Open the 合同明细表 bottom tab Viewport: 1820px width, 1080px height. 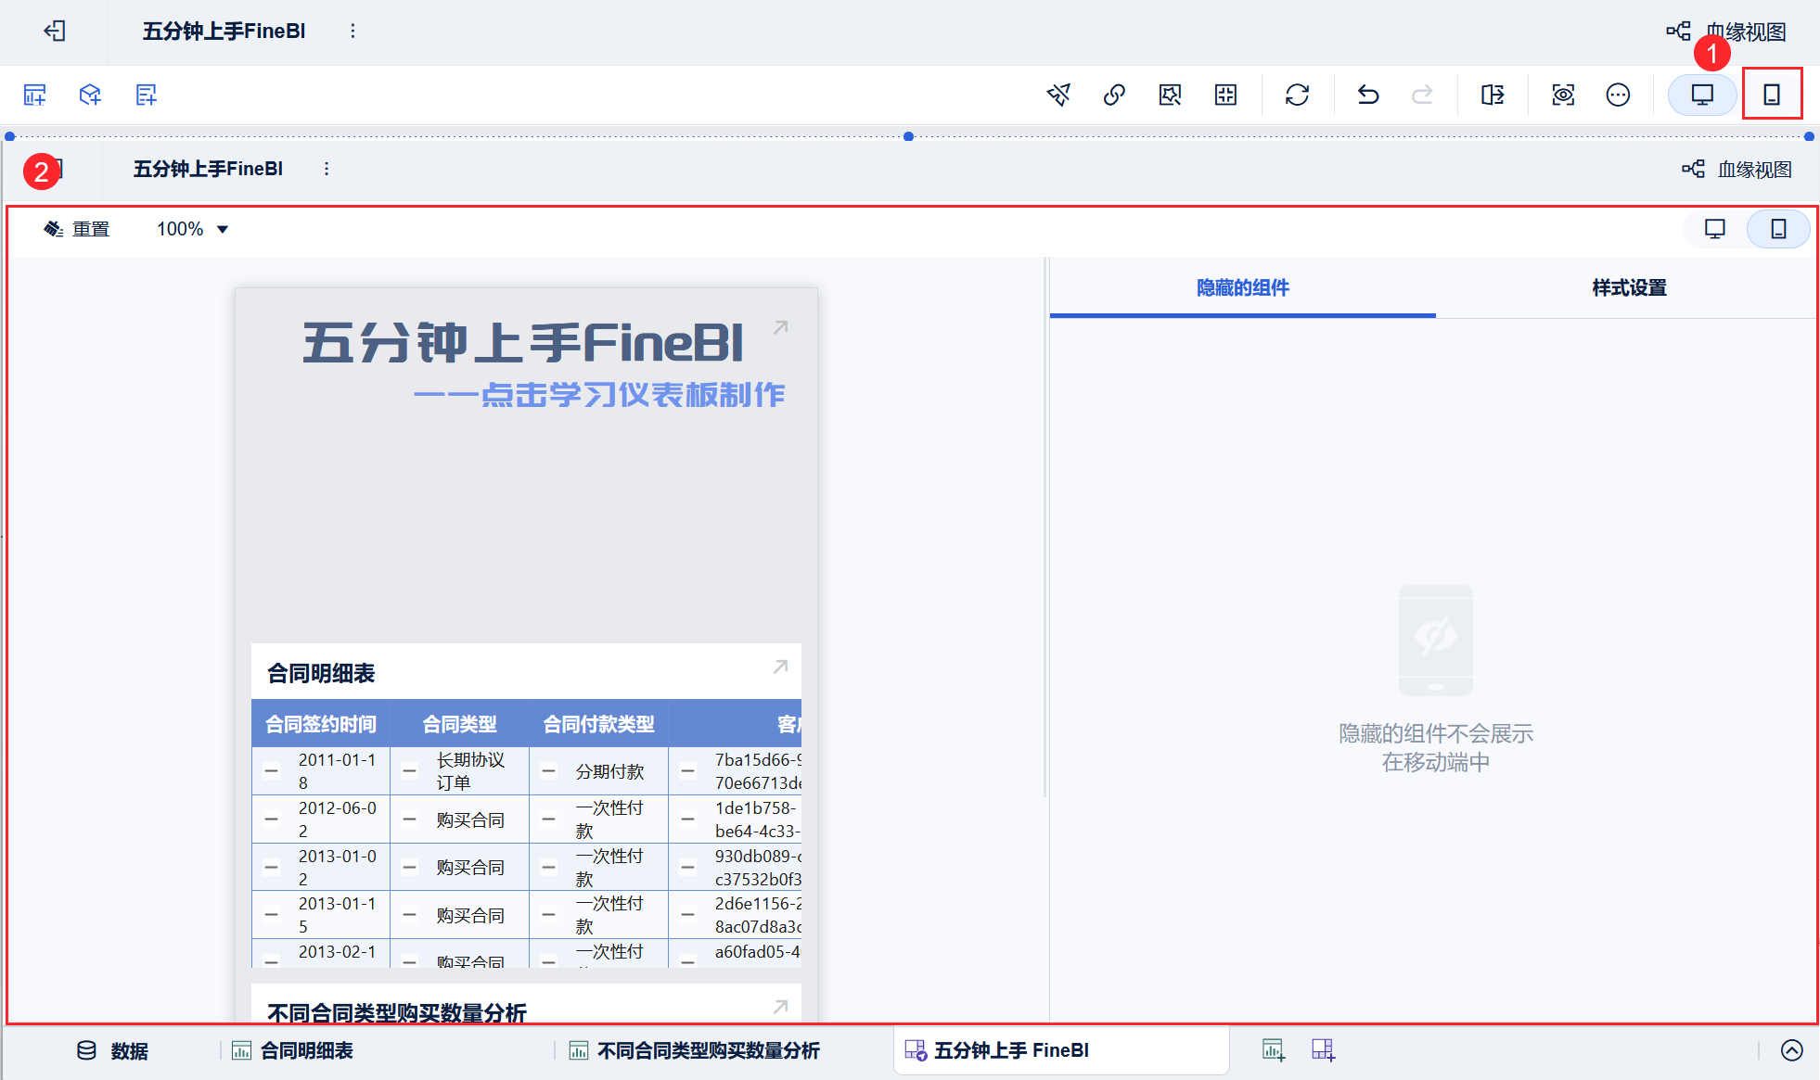(306, 1050)
